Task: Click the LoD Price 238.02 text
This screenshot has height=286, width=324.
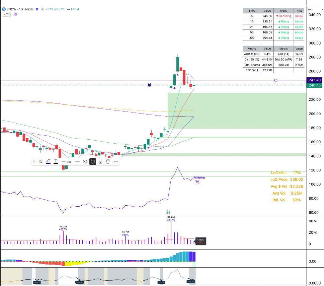Action: [x=287, y=180]
